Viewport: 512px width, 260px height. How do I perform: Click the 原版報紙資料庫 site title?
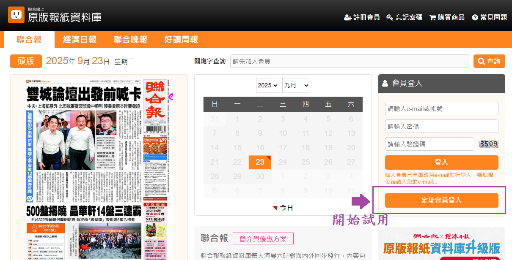[65, 17]
